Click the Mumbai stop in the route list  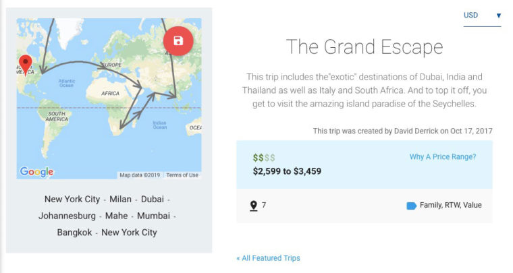[x=153, y=216]
